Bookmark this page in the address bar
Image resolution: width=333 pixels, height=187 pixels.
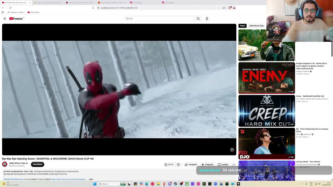point(93,8)
